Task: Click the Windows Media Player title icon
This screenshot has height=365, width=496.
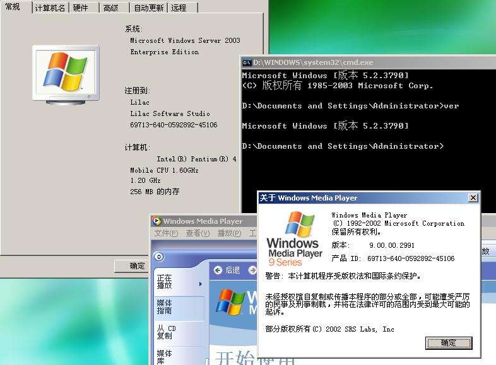Action: (156, 221)
